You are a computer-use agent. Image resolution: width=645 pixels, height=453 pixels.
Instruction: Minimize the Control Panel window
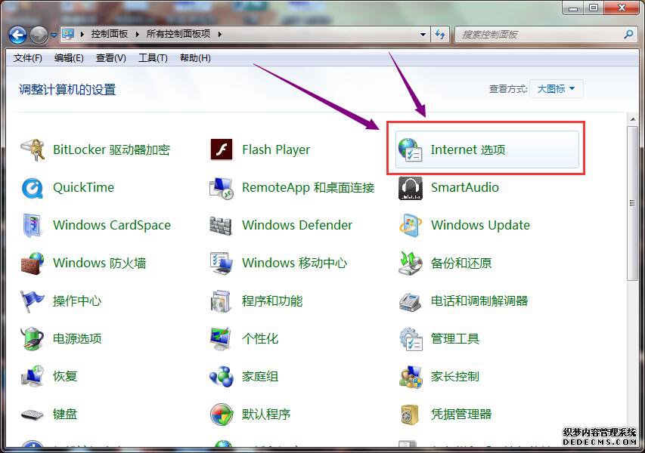click(x=573, y=8)
